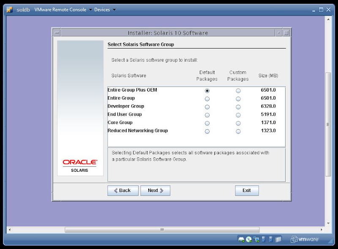
Task: Click the 6328.0 size value
Action: [x=268, y=106]
